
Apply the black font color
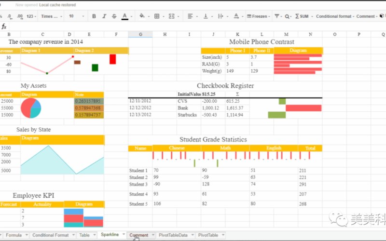tap(125, 16)
